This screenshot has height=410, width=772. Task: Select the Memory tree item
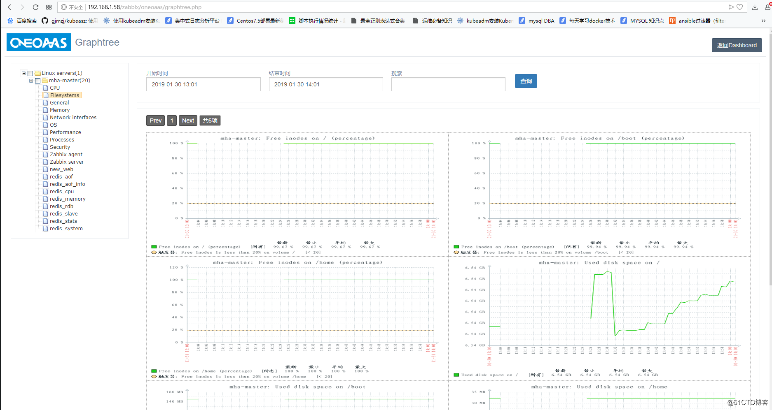(60, 110)
